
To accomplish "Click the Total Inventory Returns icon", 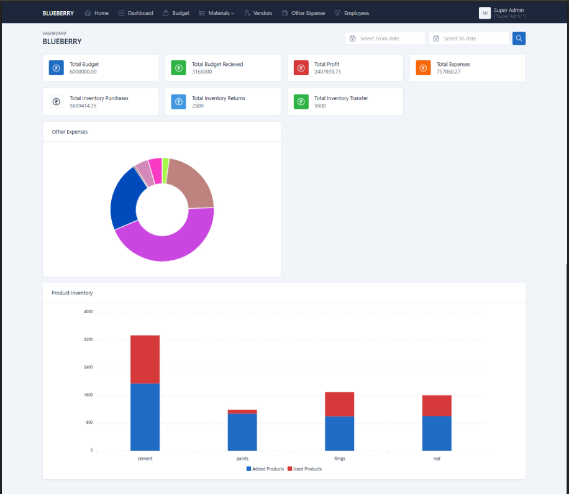I will click(x=179, y=102).
